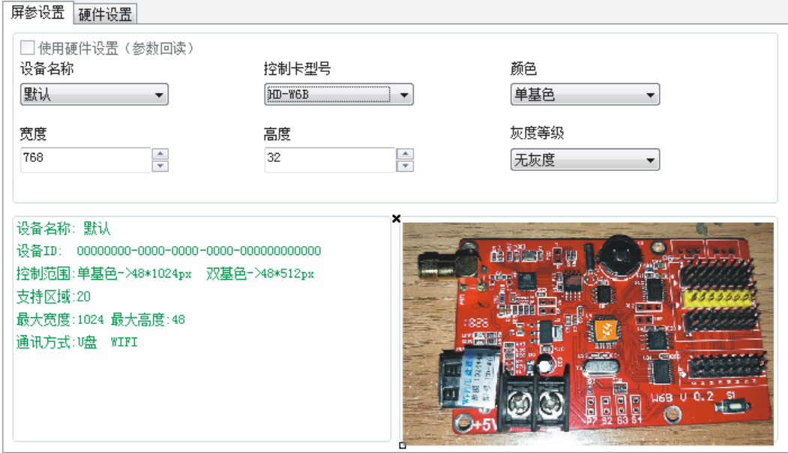
Task: Click the 高度 input field with 32
Action: (329, 159)
